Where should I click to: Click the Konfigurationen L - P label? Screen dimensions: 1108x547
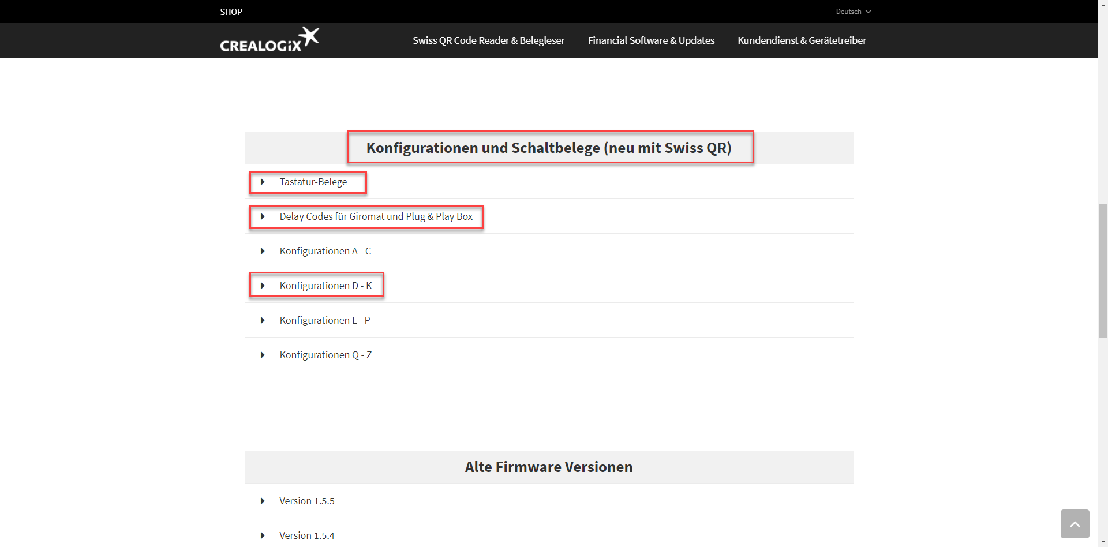click(325, 320)
